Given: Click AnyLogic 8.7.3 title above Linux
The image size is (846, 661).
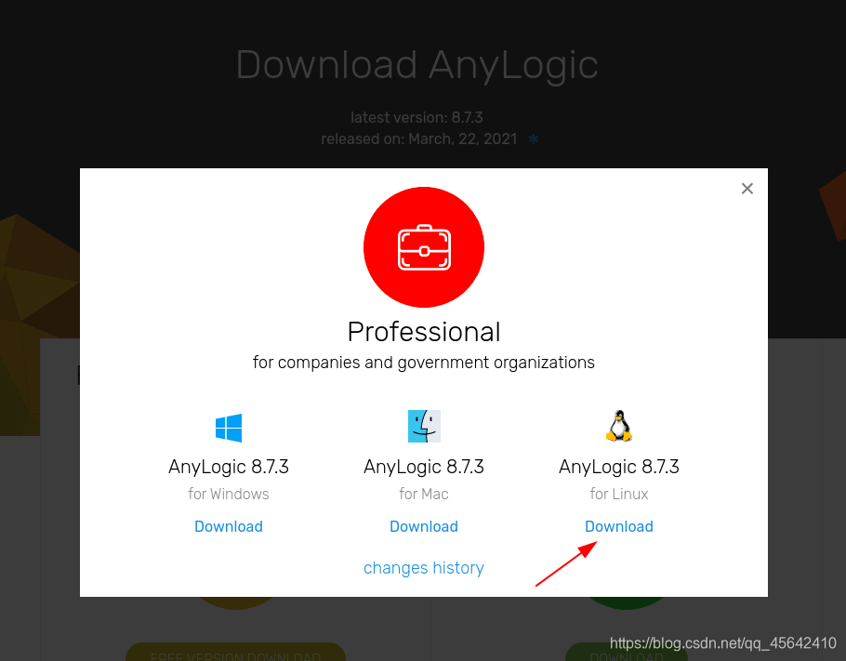Looking at the screenshot, I should coord(619,467).
